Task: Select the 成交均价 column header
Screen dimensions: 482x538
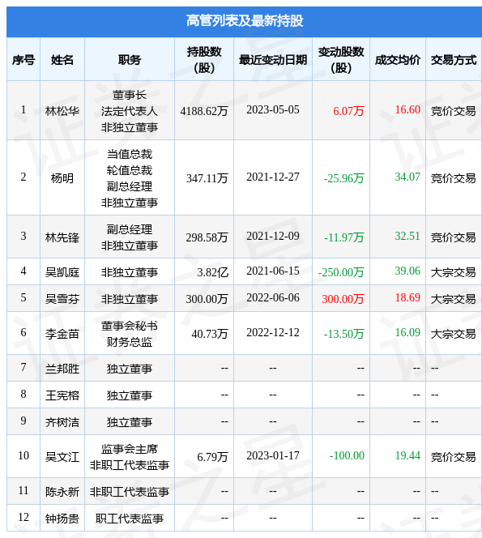Action: (397, 60)
